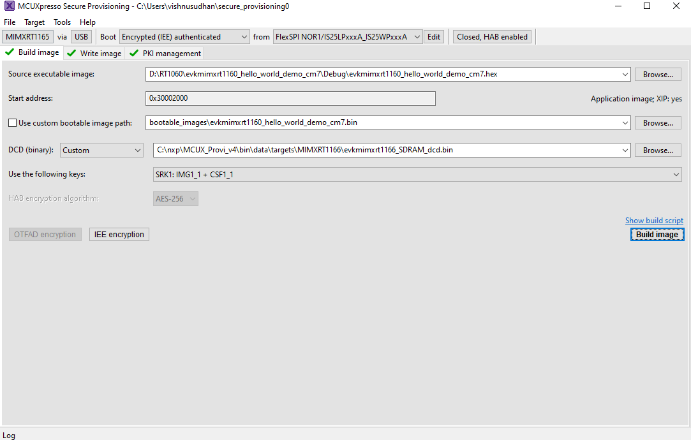Click the "Closed, HAB enabled" life cycle button
This screenshot has height=440, width=691.
[x=492, y=36]
